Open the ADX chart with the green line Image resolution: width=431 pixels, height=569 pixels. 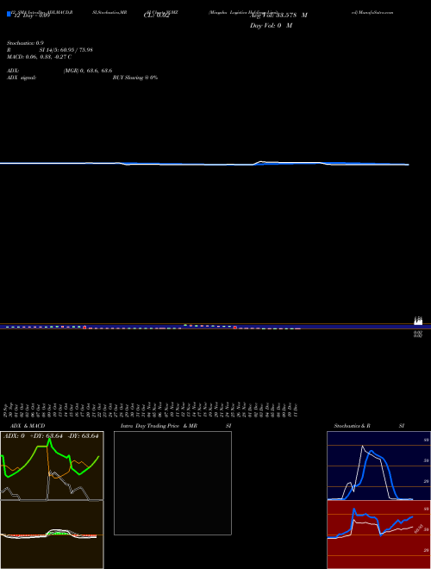pos(52,466)
